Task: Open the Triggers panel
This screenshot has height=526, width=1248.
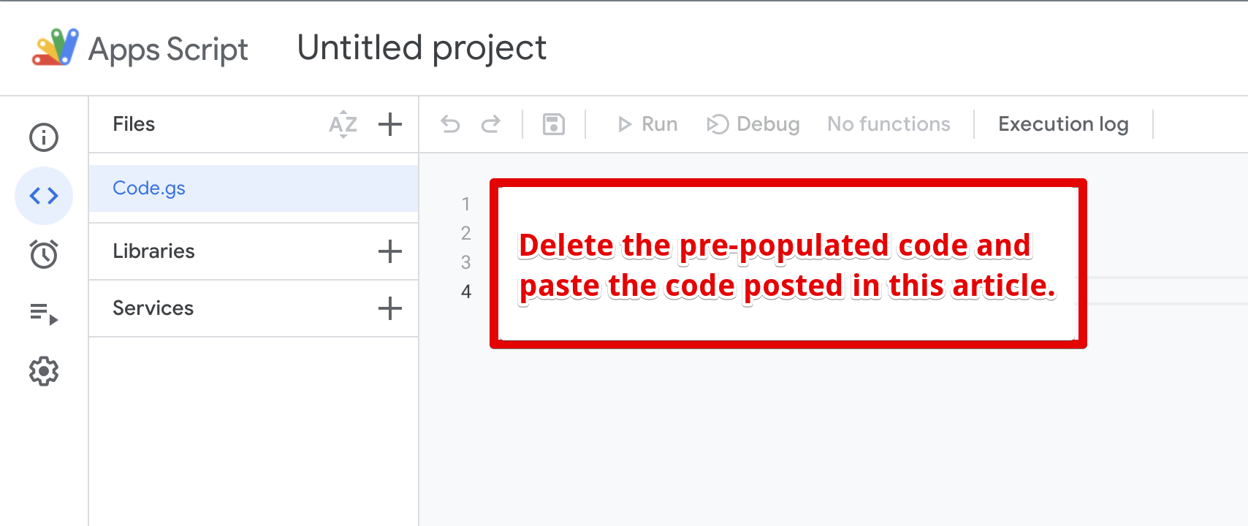Action: [x=43, y=254]
